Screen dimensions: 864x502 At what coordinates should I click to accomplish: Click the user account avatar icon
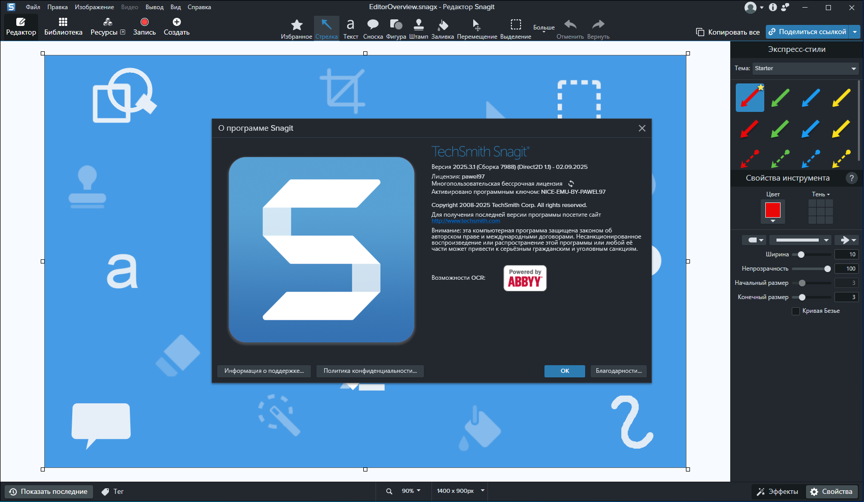pyautogui.click(x=750, y=7)
